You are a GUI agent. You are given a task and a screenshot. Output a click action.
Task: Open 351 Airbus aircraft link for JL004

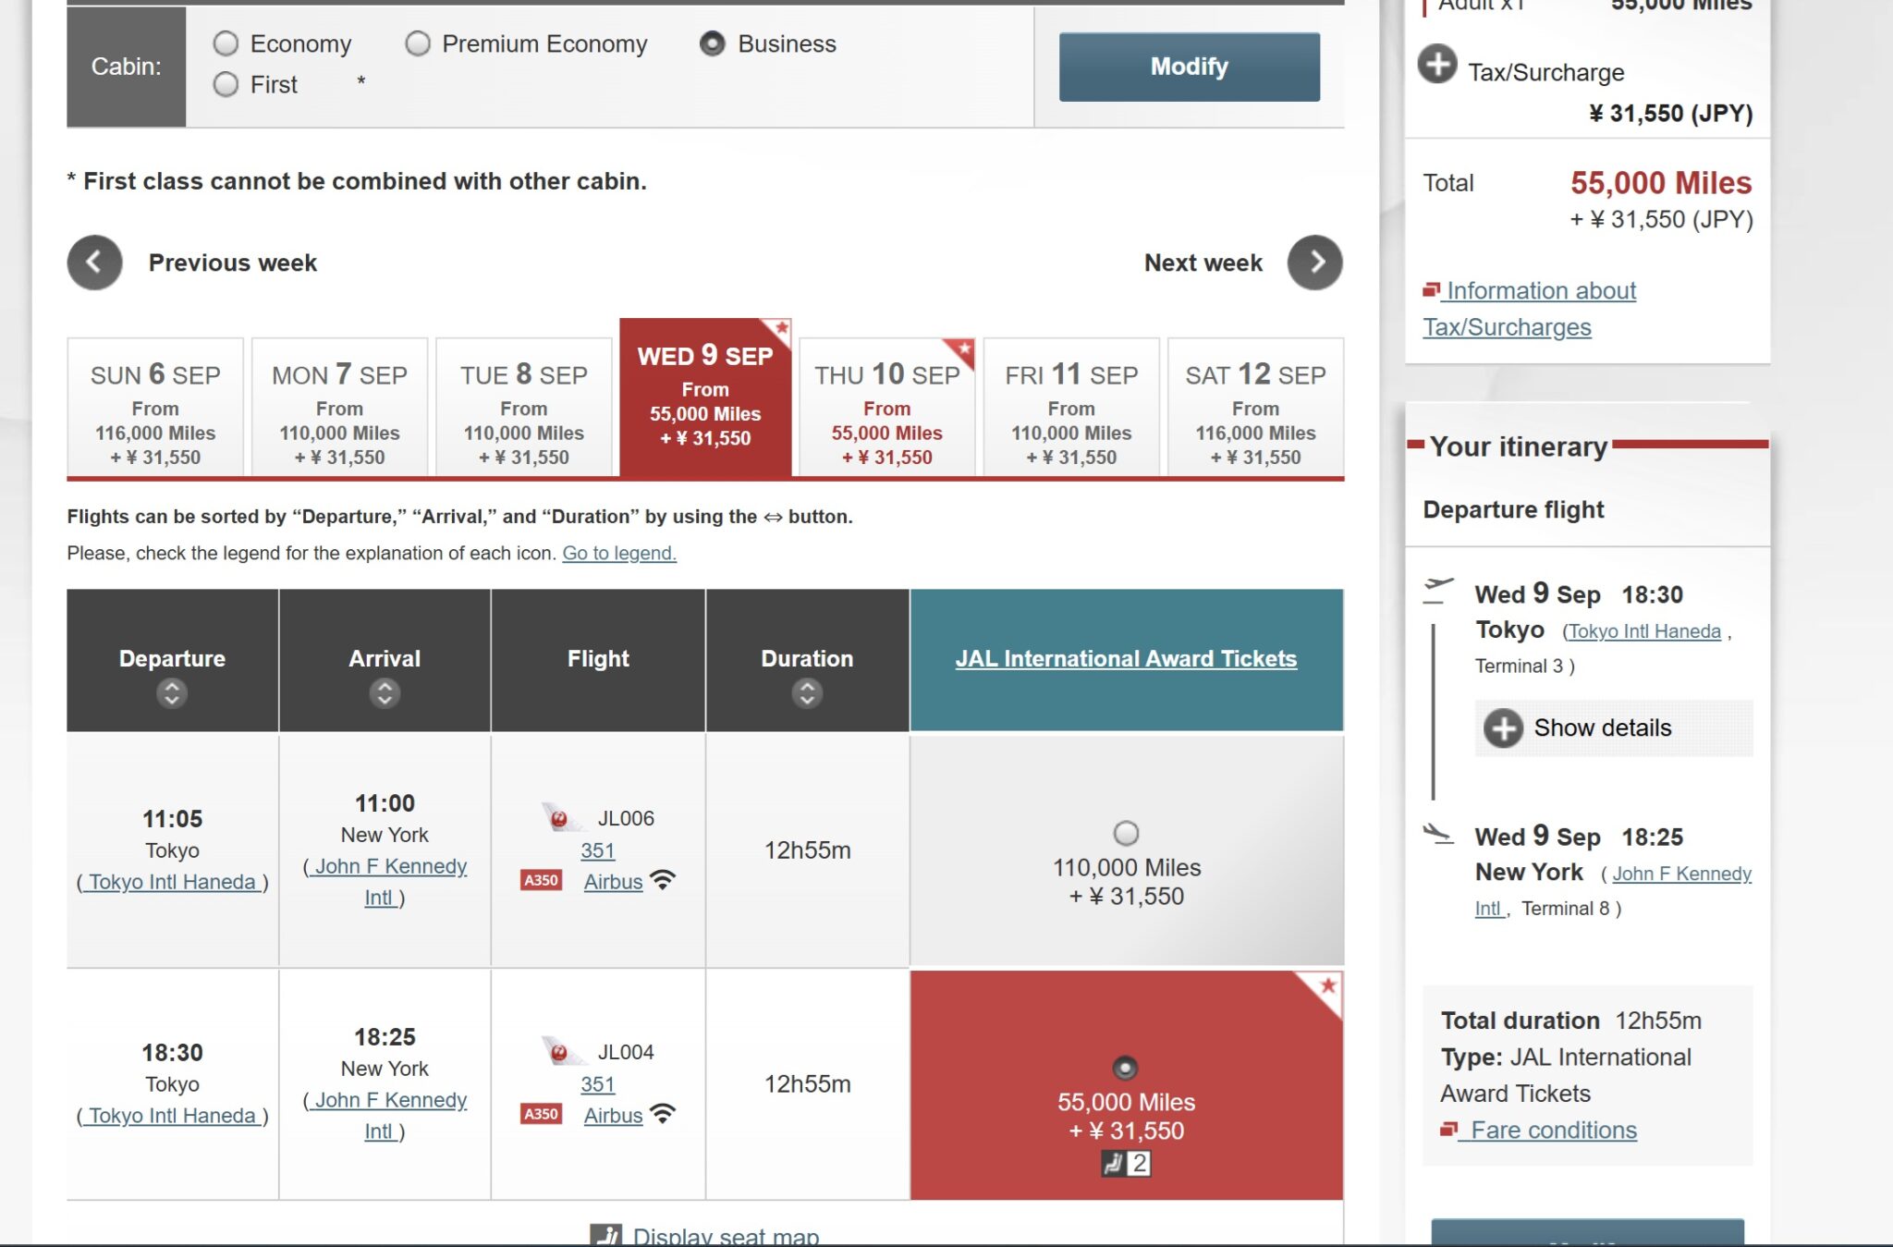(612, 1100)
